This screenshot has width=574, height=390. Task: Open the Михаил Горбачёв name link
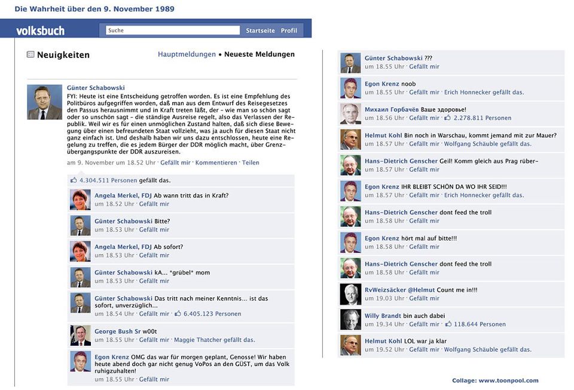click(391, 109)
